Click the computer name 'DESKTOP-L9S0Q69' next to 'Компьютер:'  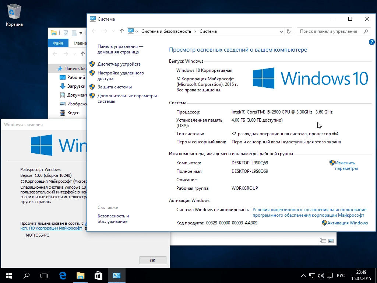[x=250, y=163]
